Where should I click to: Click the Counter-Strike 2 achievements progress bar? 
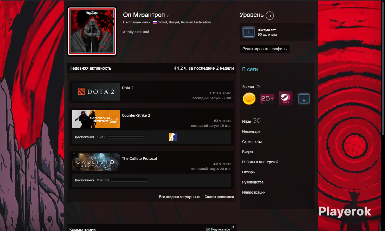click(x=127, y=137)
